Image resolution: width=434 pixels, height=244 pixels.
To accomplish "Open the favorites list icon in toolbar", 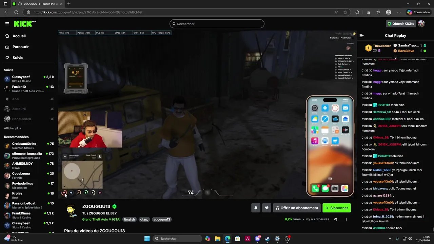I will pyautogui.click(x=378, y=12).
